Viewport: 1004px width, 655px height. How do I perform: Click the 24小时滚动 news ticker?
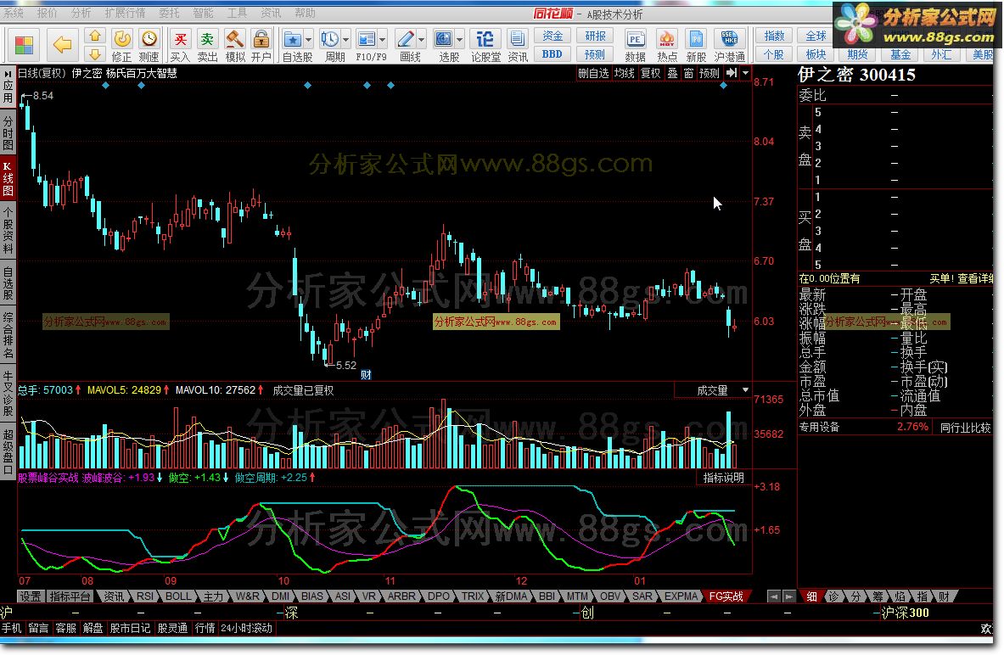(x=246, y=628)
